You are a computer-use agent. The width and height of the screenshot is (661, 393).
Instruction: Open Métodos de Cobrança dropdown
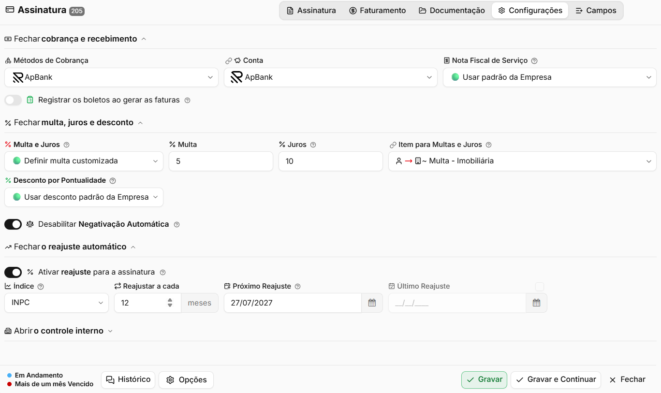(x=111, y=77)
